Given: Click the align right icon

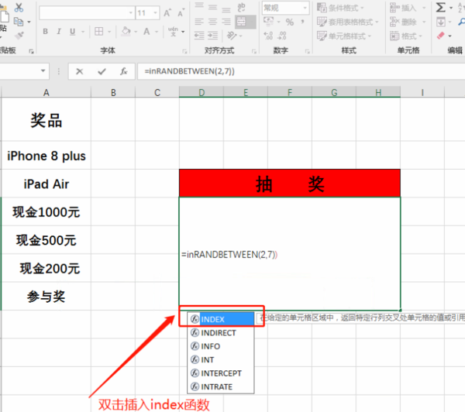Looking at the screenshot, I should tap(226, 22).
